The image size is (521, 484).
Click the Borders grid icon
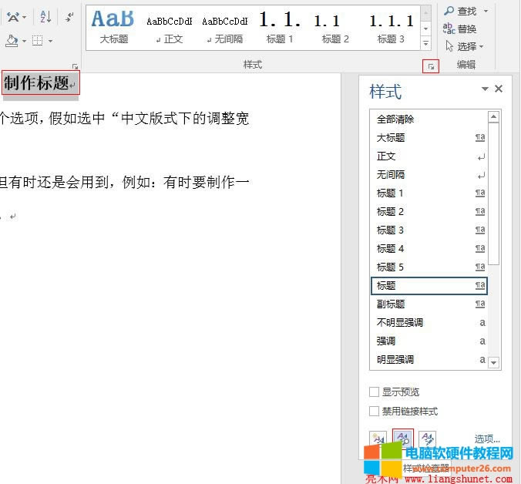click(39, 40)
